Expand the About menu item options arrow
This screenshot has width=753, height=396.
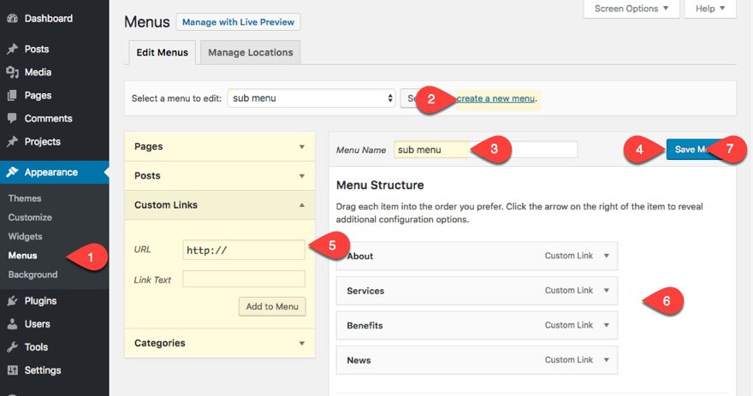606,256
